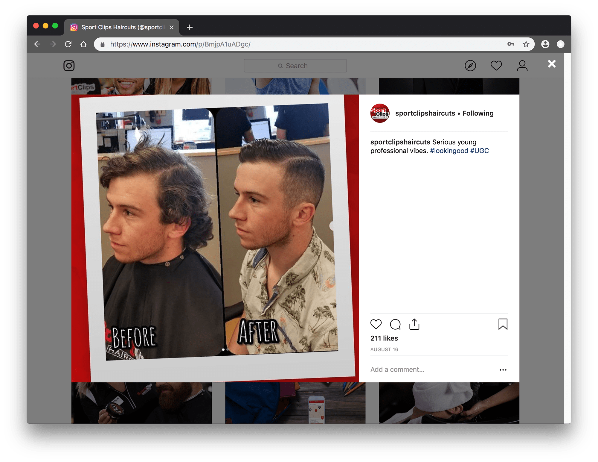The width and height of the screenshot is (598, 462).
Task: Open the towel-wrapped head thumbnail
Action: click(x=449, y=403)
